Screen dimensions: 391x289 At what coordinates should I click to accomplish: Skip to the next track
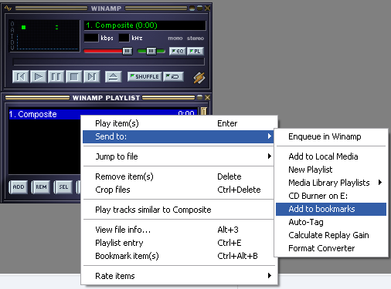[92, 76]
